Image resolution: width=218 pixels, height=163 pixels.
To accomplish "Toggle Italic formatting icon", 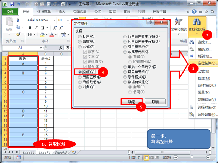I will click(36, 28).
